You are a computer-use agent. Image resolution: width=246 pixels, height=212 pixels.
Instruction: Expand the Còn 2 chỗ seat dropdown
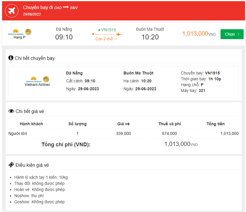pyautogui.click(x=106, y=39)
